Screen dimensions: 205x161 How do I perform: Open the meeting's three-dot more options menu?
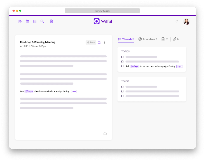(104, 43)
